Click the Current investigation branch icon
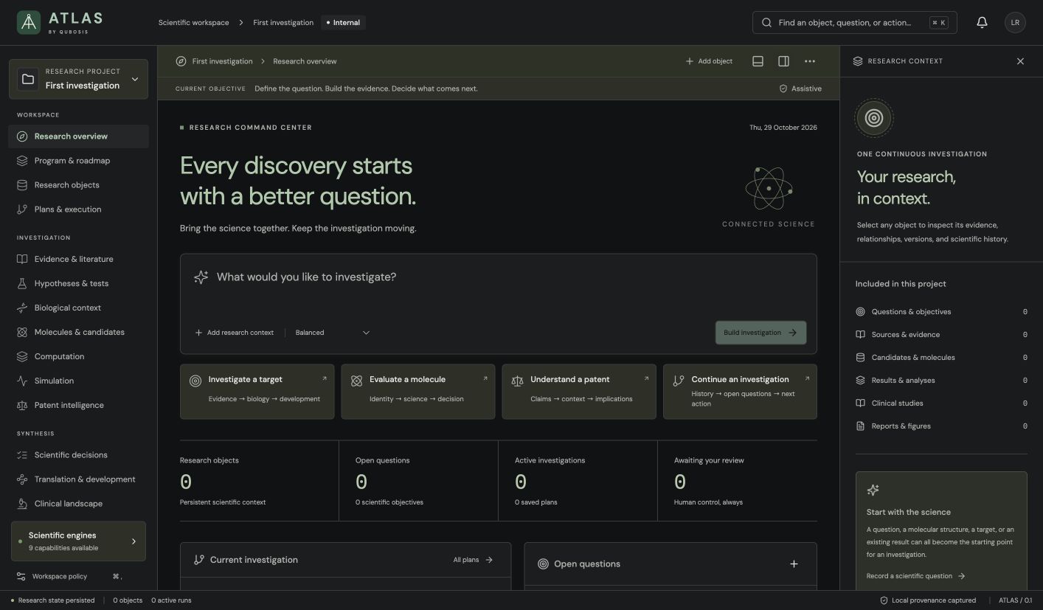 click(x=199, y=560)
